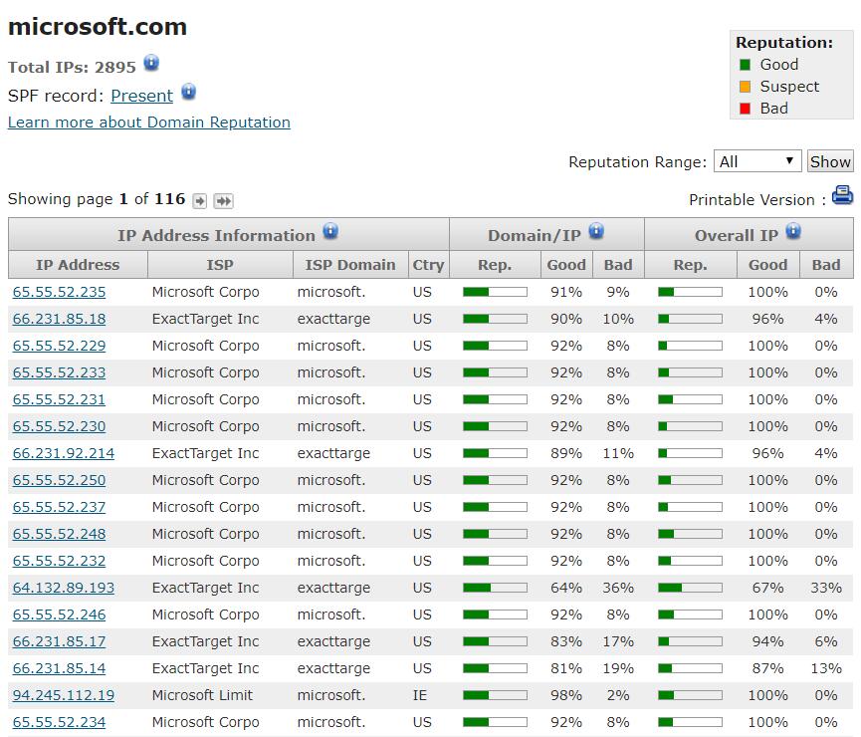Jump to the last page double-arrow

click(x=223, y=200)
